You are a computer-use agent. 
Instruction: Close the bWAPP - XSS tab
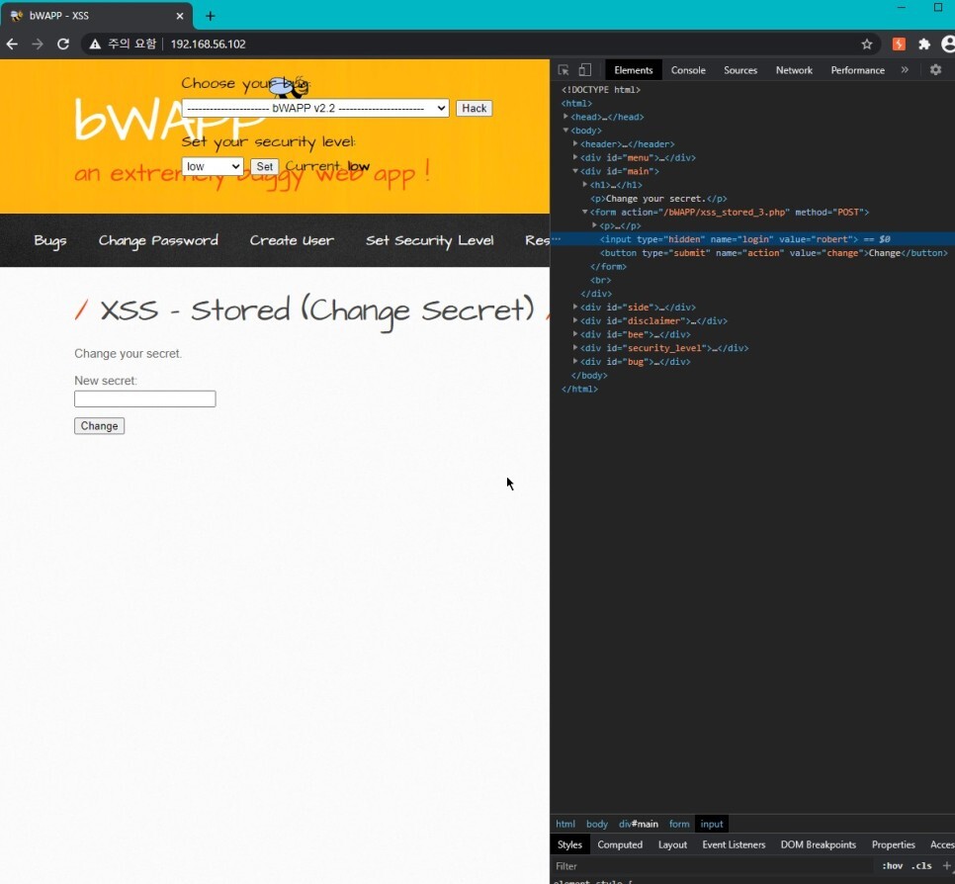click(180, 16)
